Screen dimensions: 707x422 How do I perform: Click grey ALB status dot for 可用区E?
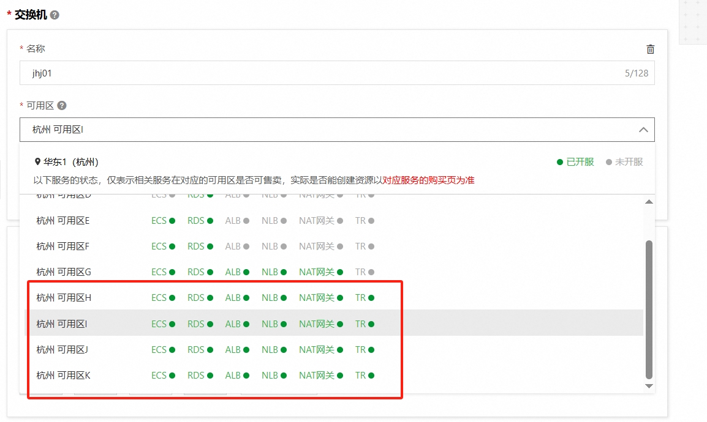click(246, 221)
